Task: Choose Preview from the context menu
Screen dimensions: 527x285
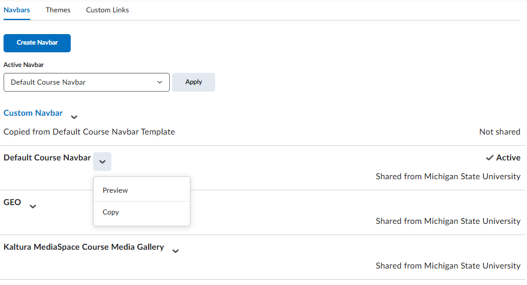Action: click(x=116, y=190)
